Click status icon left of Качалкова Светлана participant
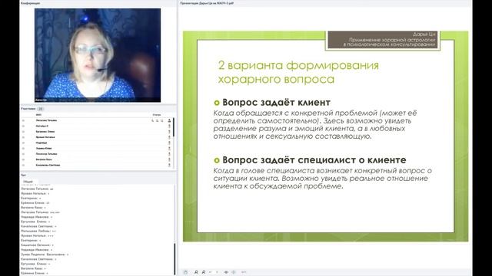This screenshot has height=276, width=492. (23, 166)
